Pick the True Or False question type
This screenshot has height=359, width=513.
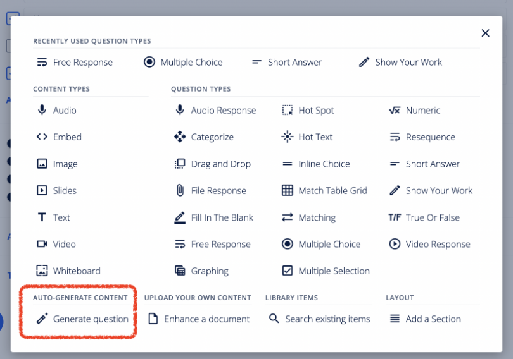point(433,217)
